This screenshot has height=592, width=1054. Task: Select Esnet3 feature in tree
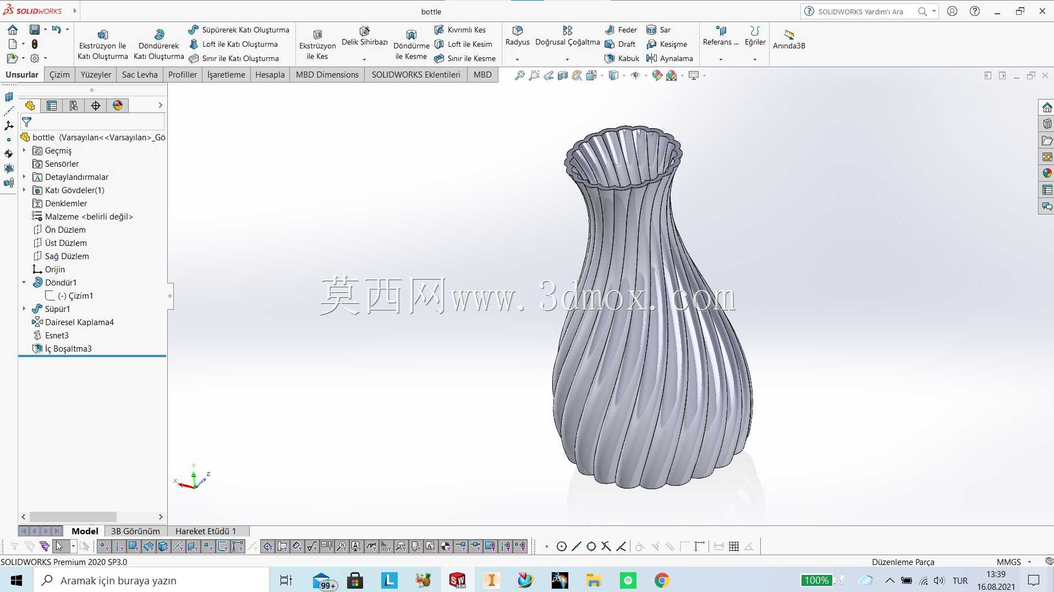[51, 335]
